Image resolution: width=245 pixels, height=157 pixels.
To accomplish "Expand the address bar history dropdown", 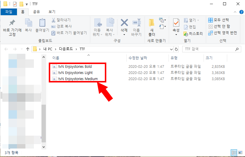I will tap(171, 49).
